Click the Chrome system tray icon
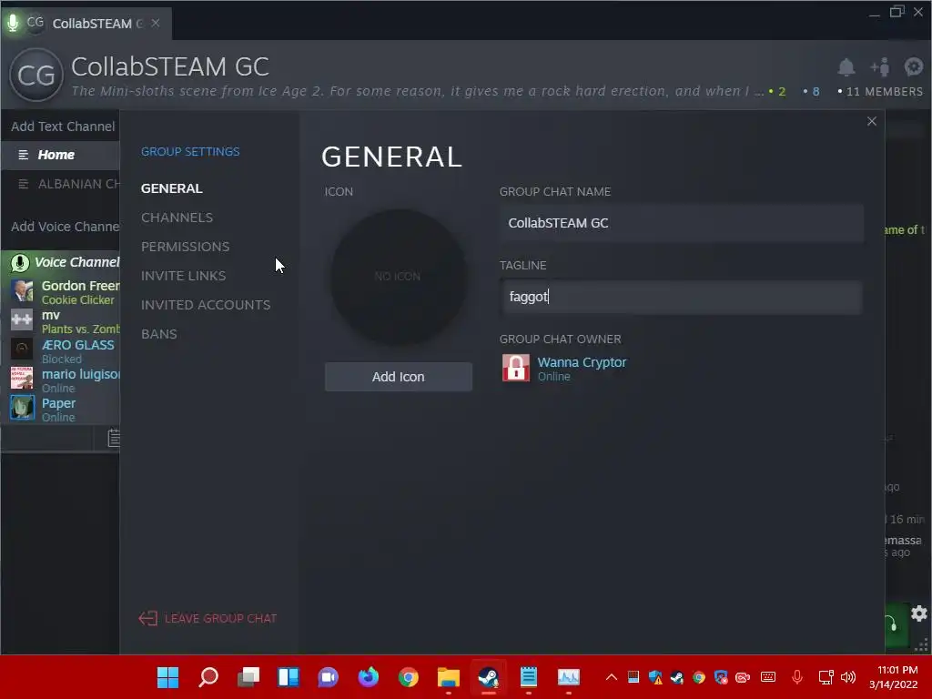This screenshot has width=932, height=699. click(699, 677)
